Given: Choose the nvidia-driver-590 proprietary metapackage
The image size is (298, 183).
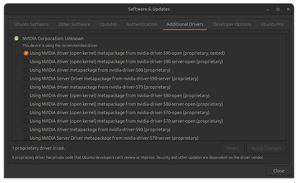Looking at the screenshot, I should point(26,129).
